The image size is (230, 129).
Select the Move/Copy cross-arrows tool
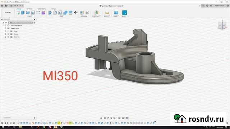tap(76, 13)
